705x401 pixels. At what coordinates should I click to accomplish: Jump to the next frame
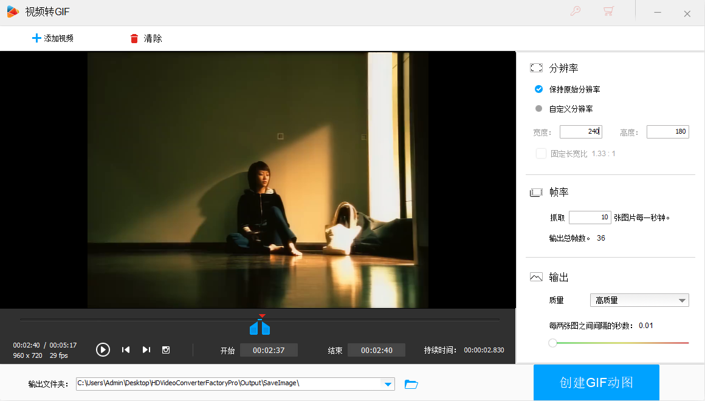(x=146, y=349)
